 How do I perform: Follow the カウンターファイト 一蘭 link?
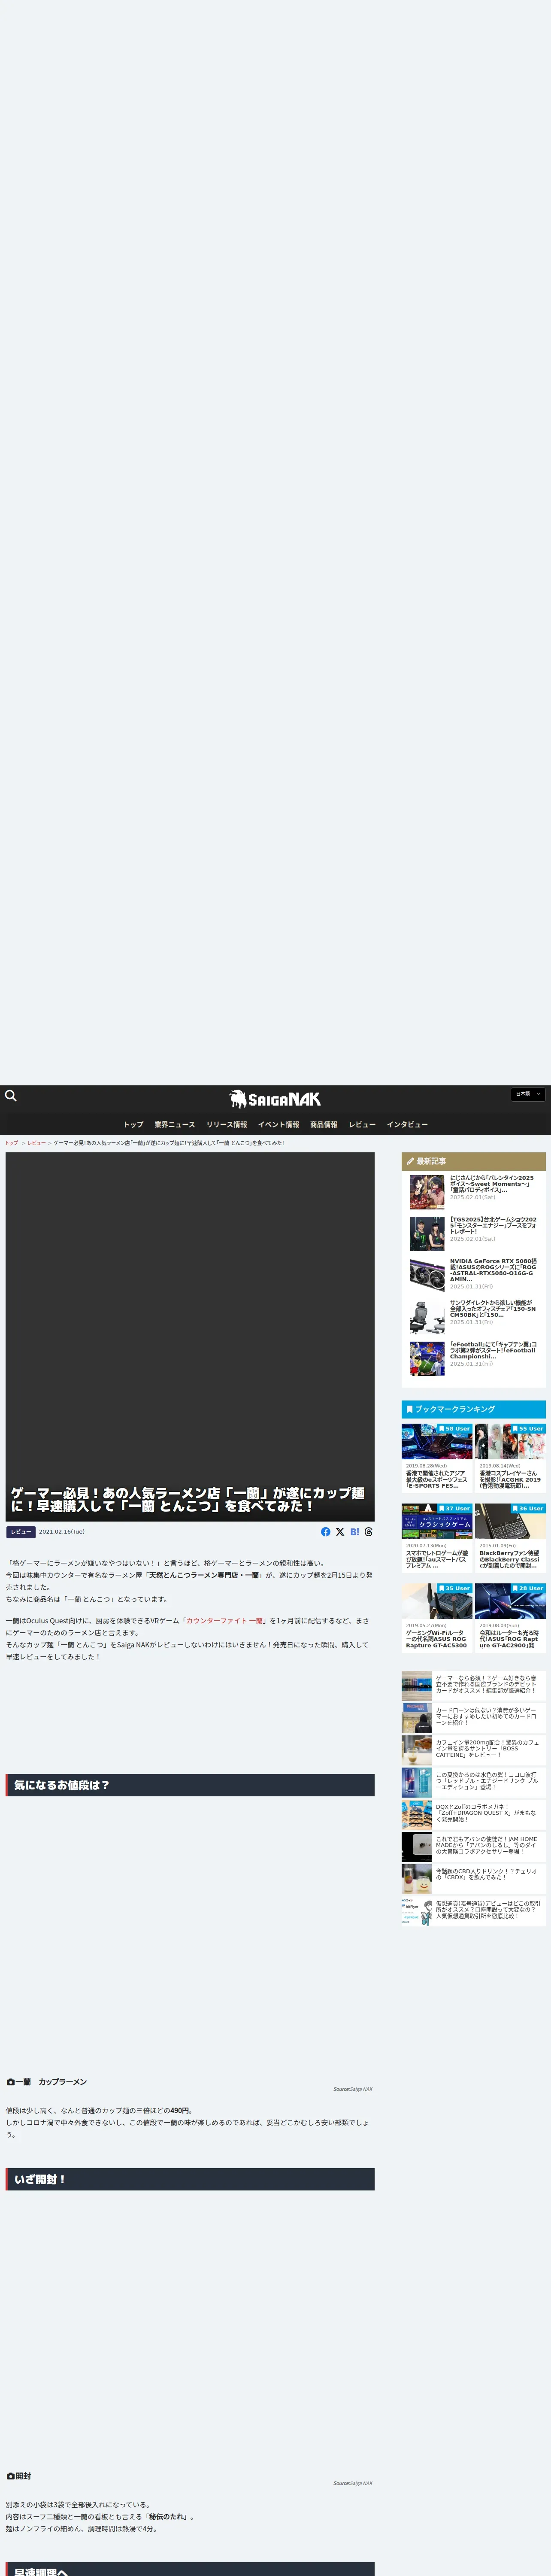(224, 1620)
